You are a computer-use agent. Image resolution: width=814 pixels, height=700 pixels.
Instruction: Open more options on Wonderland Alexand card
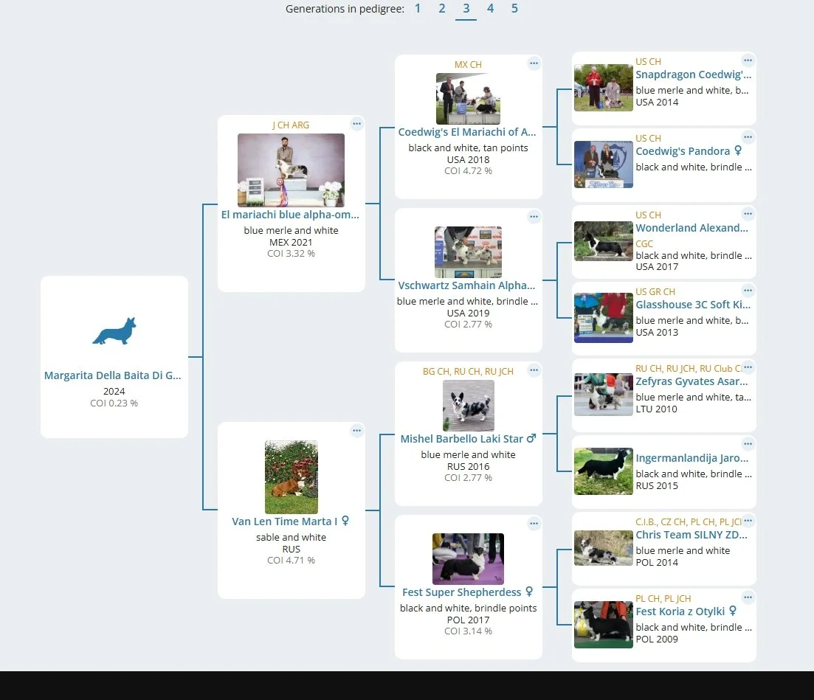(x=748, y=214)
